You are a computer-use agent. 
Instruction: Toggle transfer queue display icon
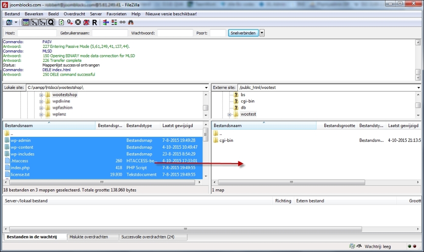point(51,22)
